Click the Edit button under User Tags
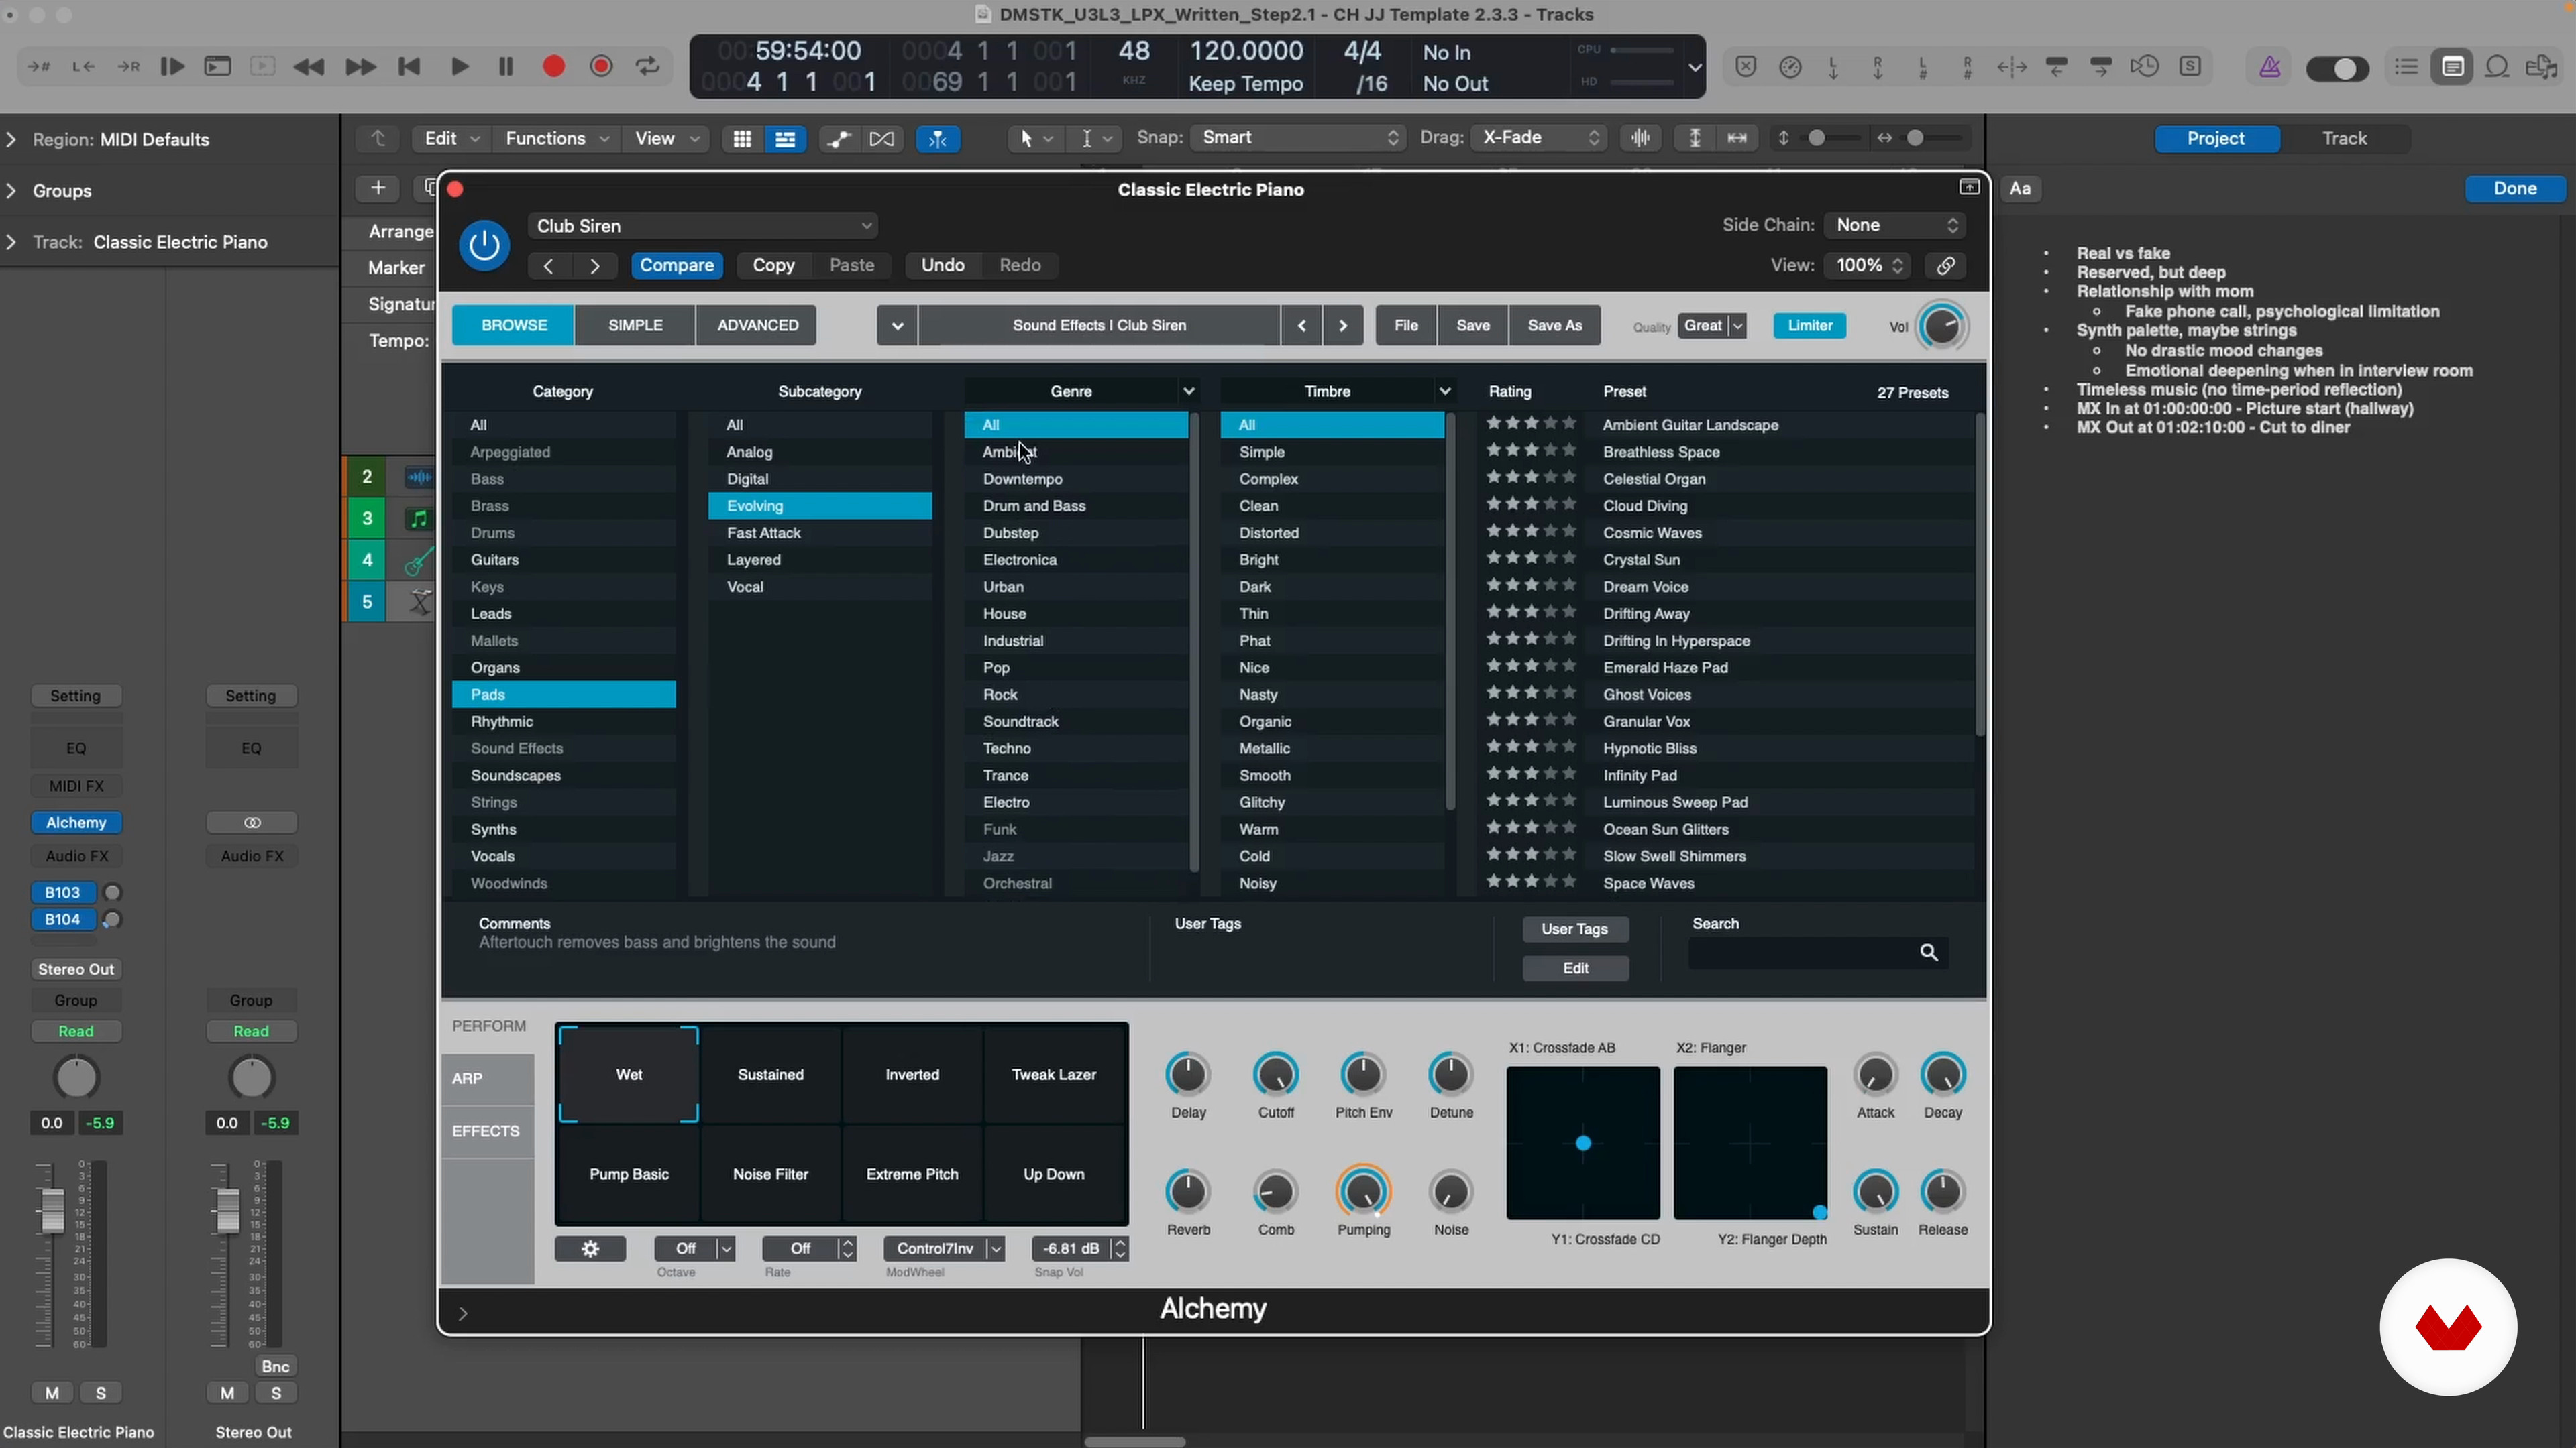2576x1448 pixels. [1575, 968]
